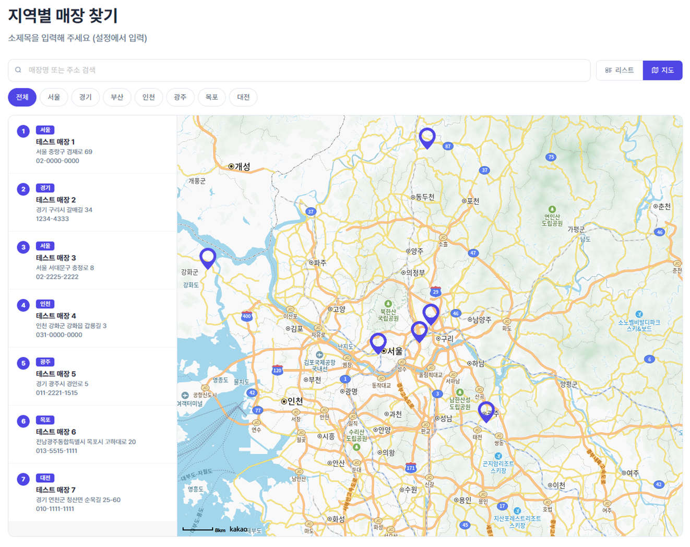Click the map pin north of 동두천
The height and width of the screenshot is (547, 690).
click(427, 138)
